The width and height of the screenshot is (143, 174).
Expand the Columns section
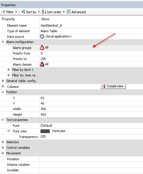pos(3,86)
